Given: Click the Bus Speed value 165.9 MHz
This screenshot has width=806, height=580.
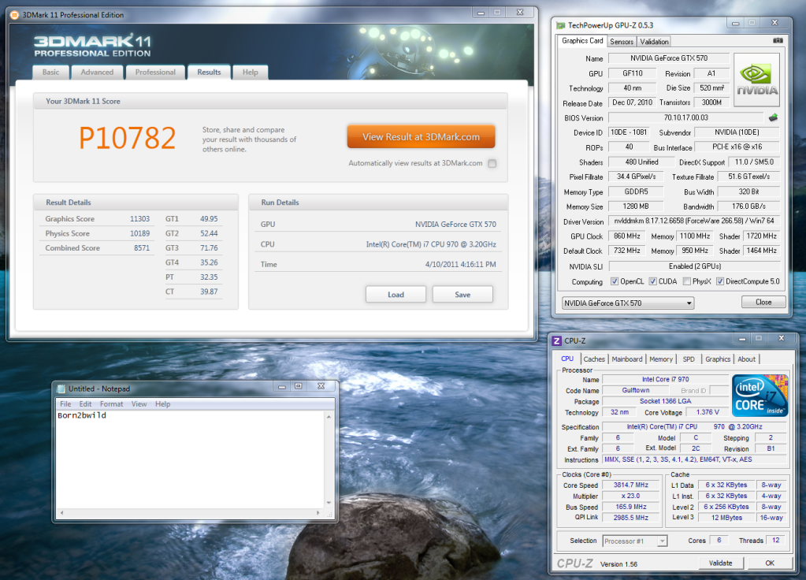Looking at the screenshot, I should click(631, 507).
